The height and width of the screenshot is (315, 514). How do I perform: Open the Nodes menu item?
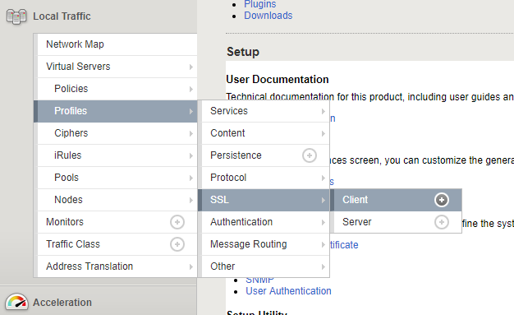[117, 200]
